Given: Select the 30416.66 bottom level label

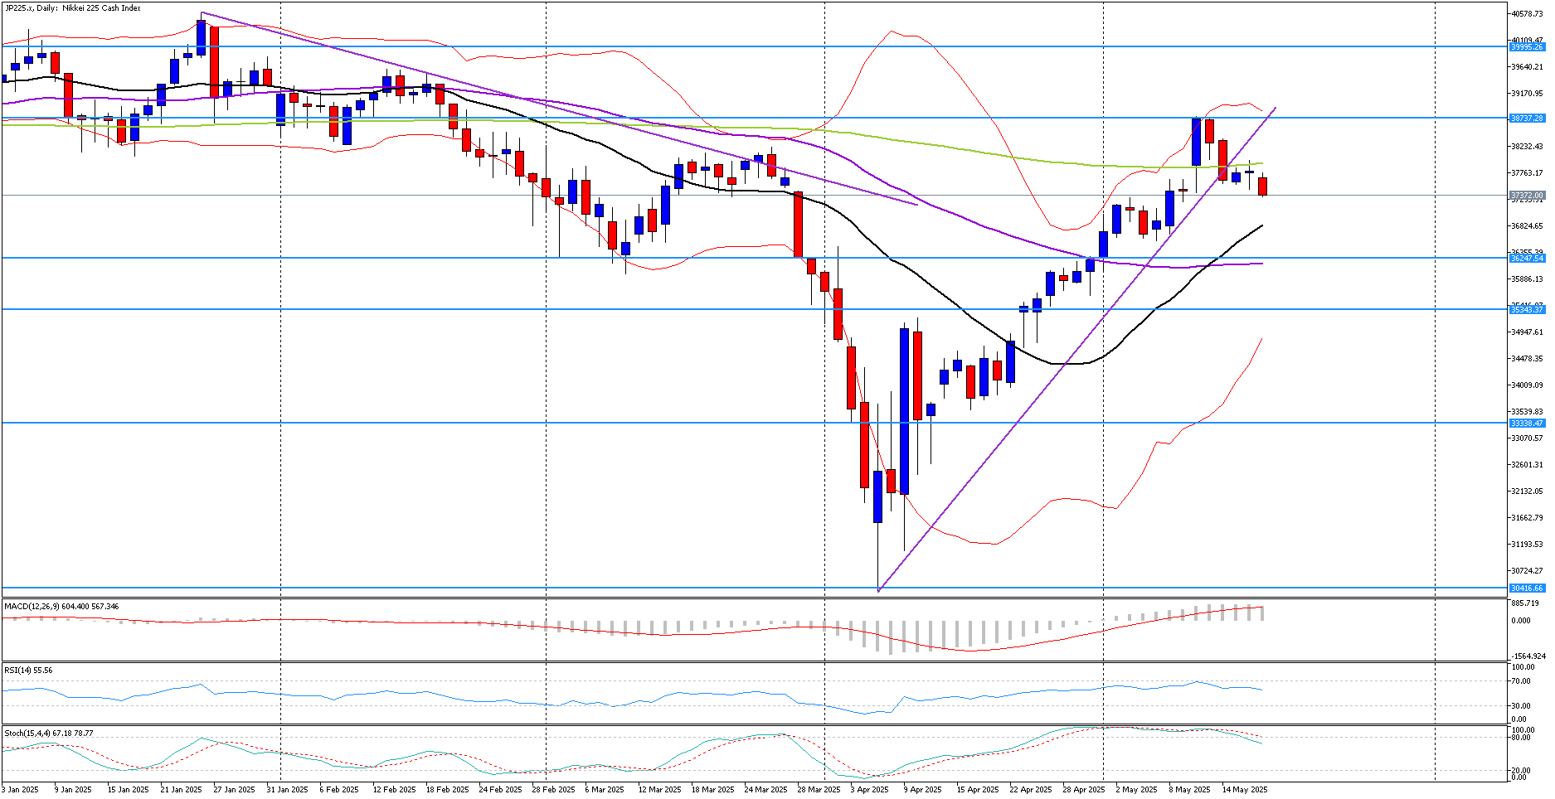Looking at the screenshot, I should click(1526, 588).
